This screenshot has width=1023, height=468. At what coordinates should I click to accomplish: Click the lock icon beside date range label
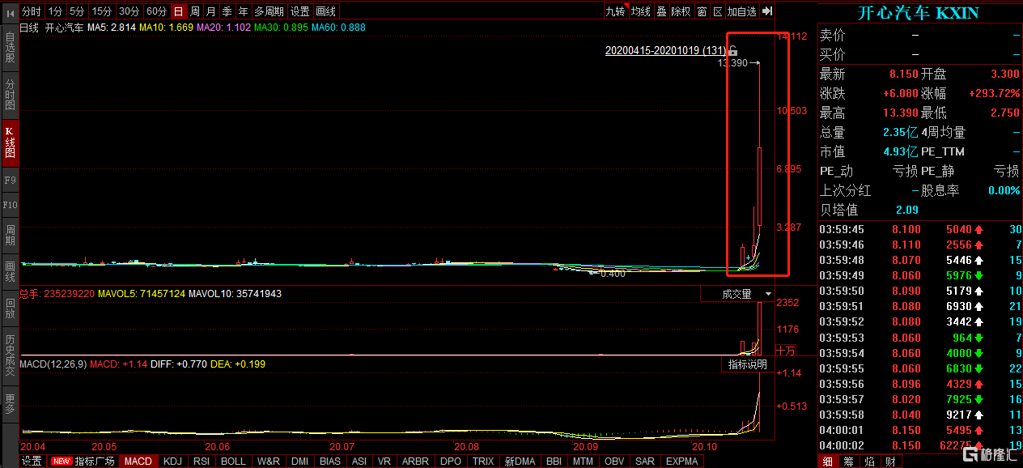pos(733,51)
